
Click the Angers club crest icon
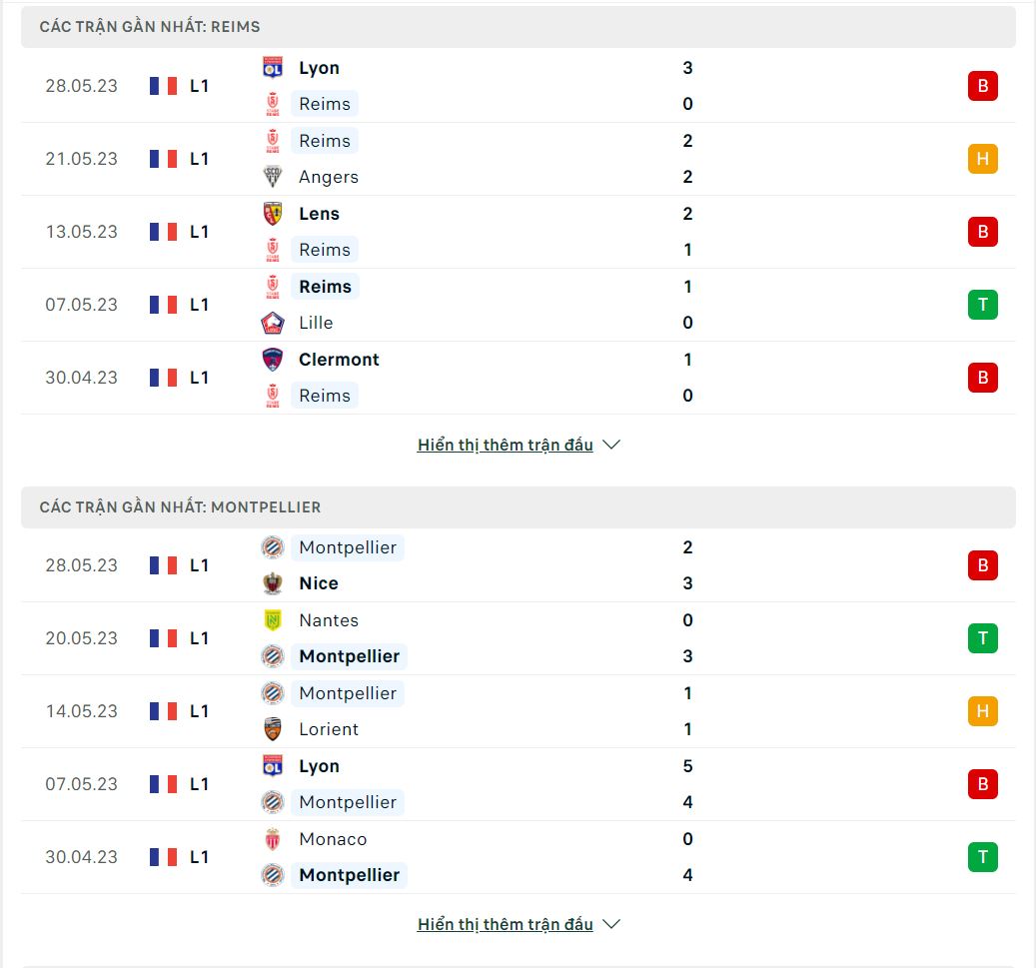click(272, 177)
